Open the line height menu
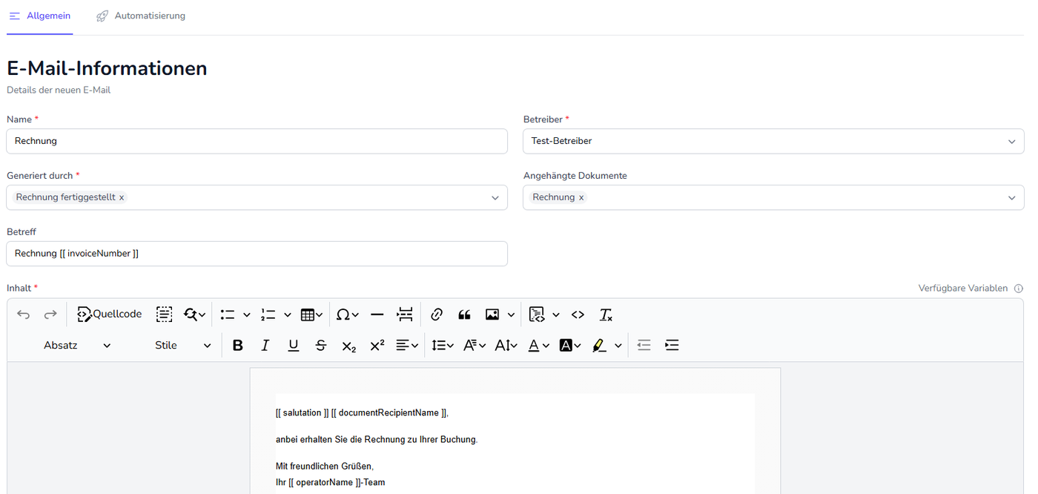Screen dimensions: 1038x494 [443, 346]
